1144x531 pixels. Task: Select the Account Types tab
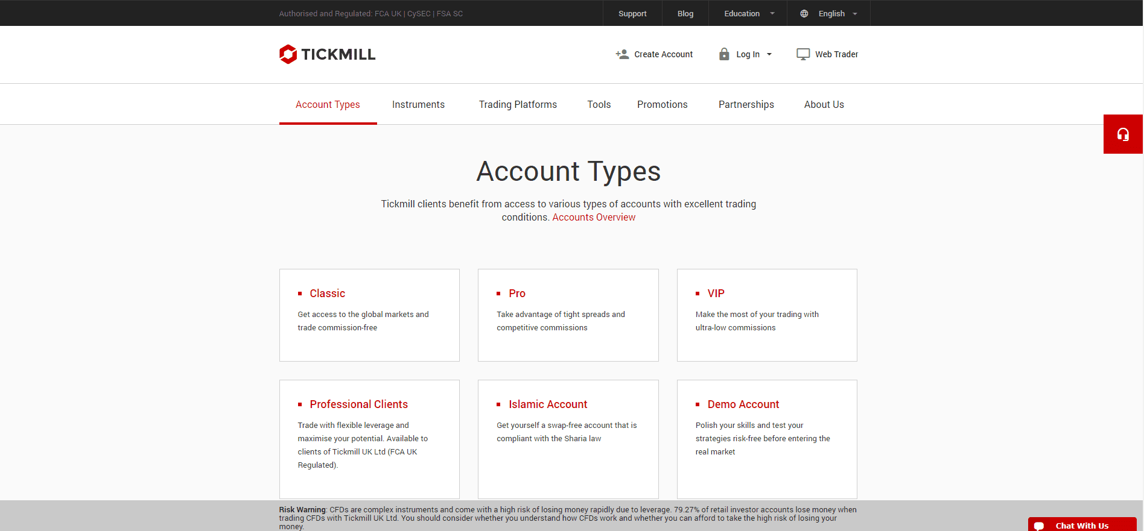pos(328,104)
